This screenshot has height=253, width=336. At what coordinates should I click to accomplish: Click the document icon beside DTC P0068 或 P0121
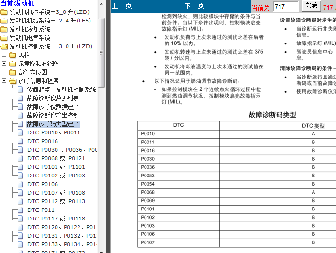21,158
